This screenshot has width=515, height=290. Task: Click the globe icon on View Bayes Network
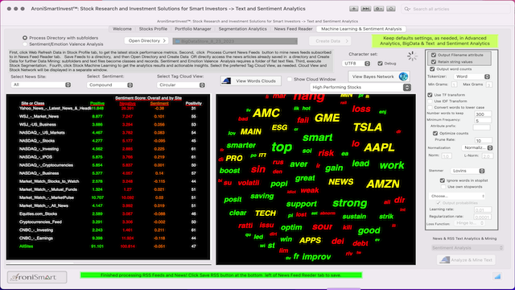coord(403,77)
